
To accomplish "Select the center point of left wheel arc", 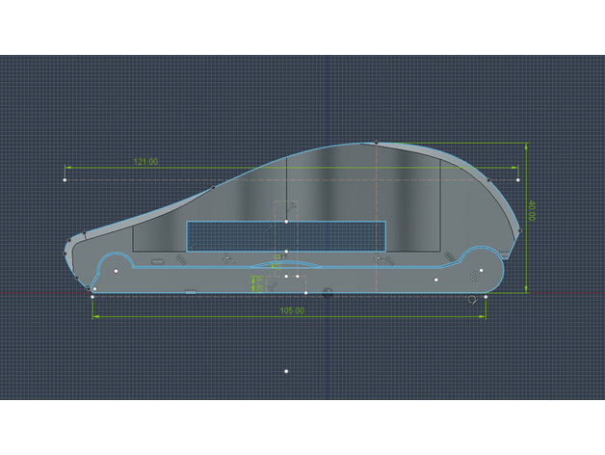I will click(x=116, y=272).
